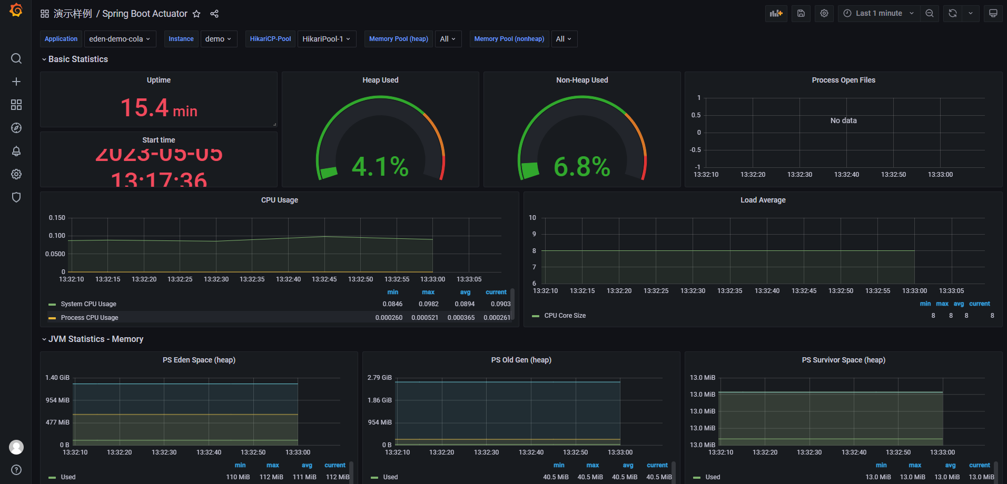Toggle Used series in PS Eden Space legend

coord(68,477)
